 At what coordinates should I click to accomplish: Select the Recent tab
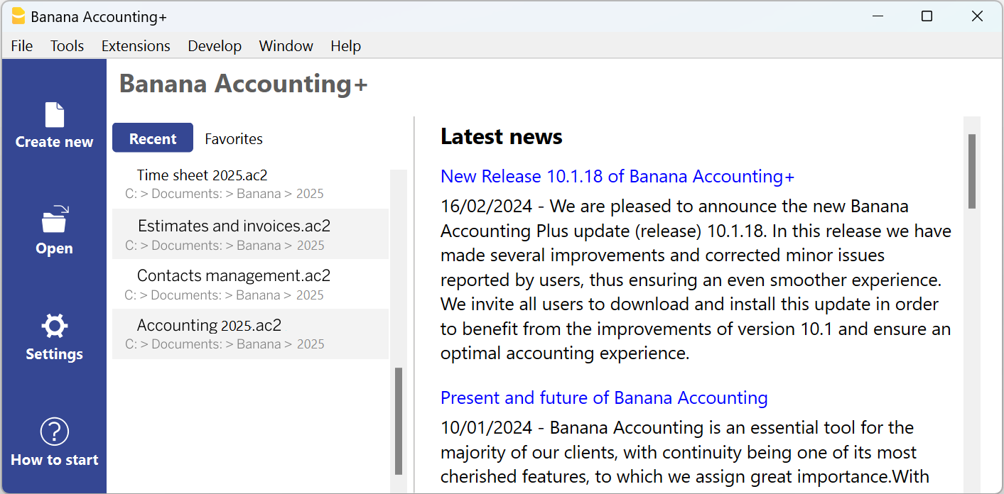(153, 138)
